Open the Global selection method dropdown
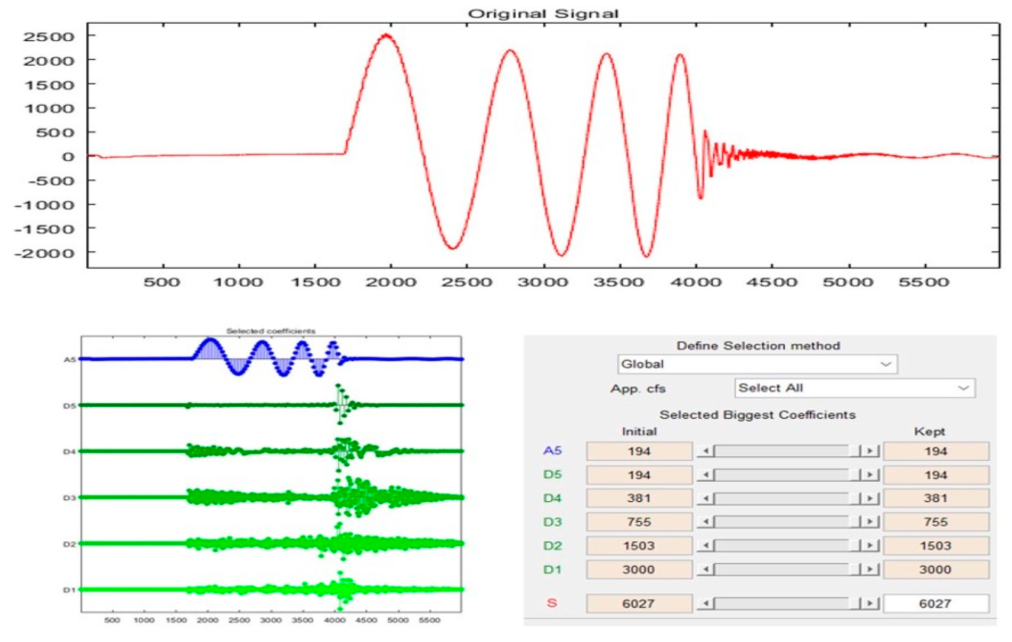This screenshot has height=642, width=1012. click(x=757, y=364)
